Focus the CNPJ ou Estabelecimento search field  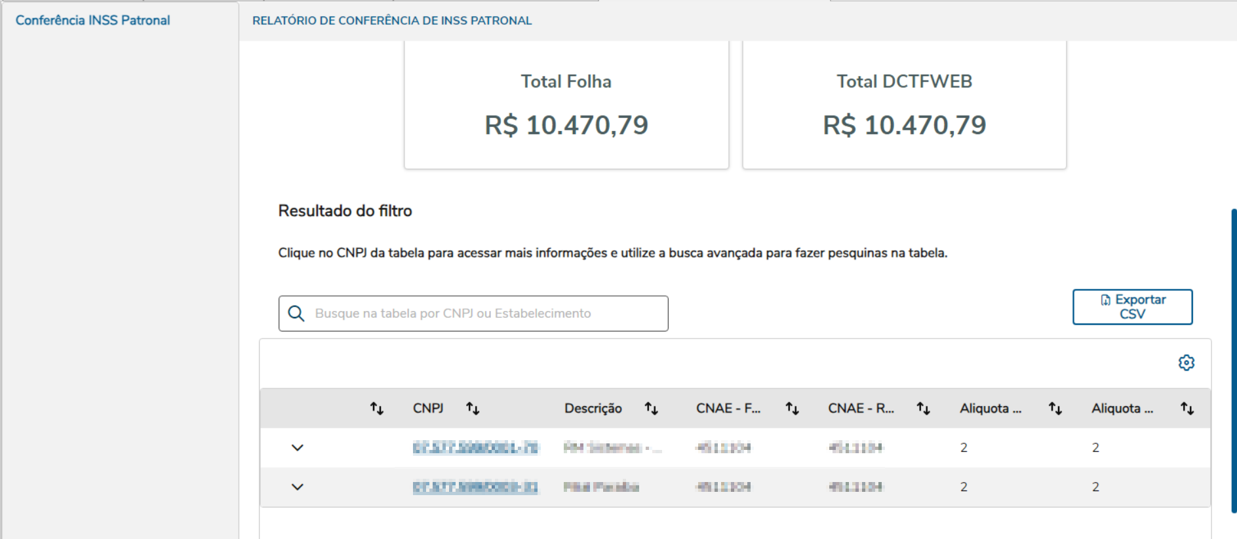pos(485,314)
